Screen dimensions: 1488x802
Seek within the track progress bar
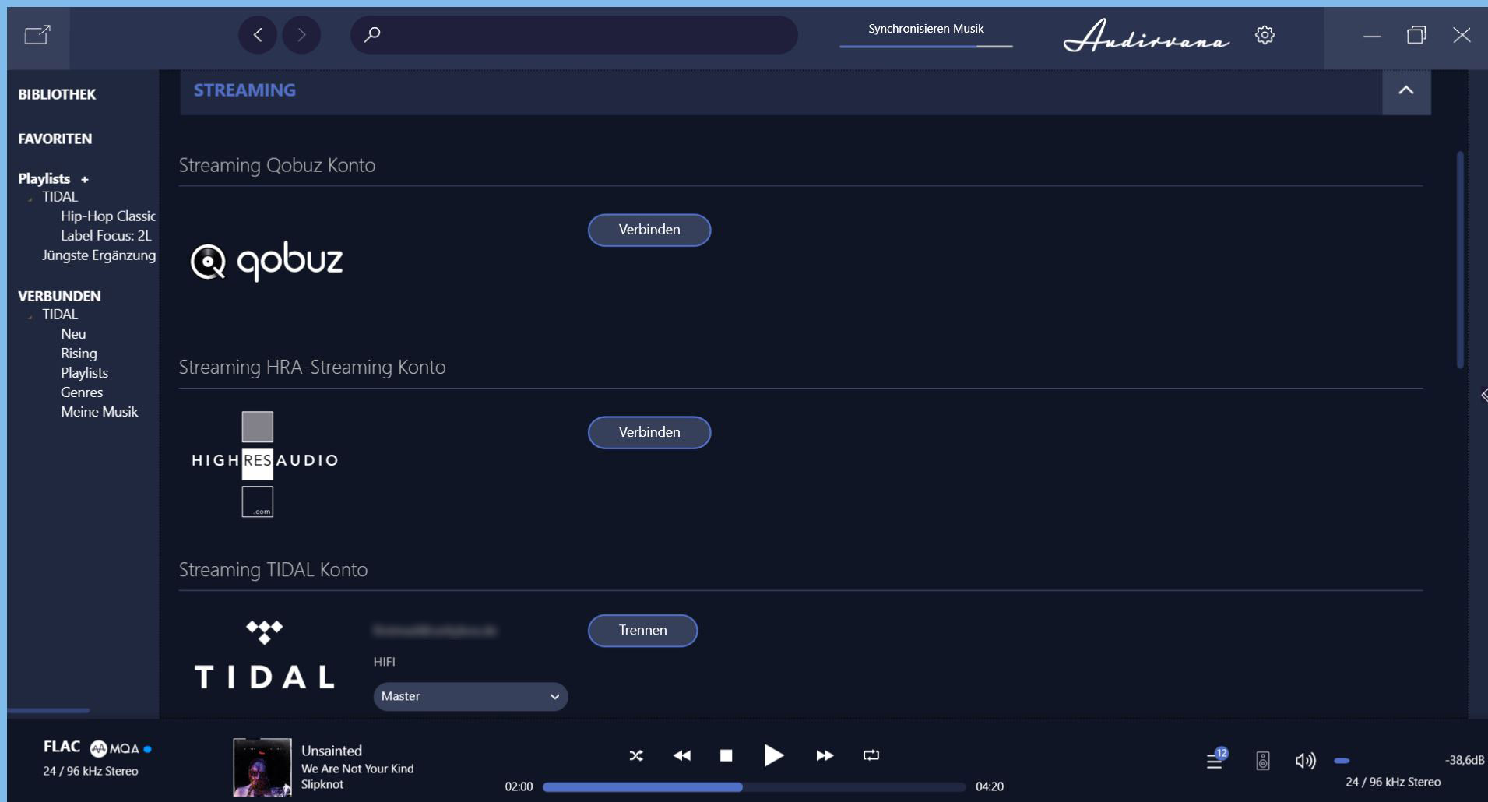(754, 787)
